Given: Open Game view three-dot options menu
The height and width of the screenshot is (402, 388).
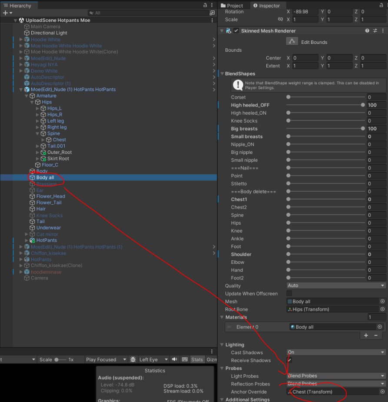Looking at the screenshot, I should (x=212, y=351).
